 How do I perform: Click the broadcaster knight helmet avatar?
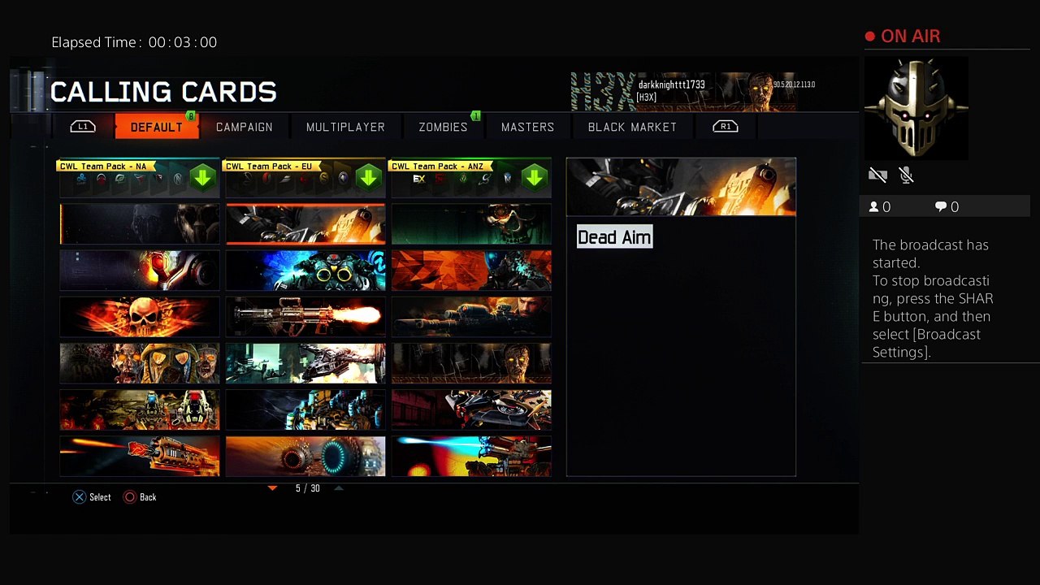[916, 108]
